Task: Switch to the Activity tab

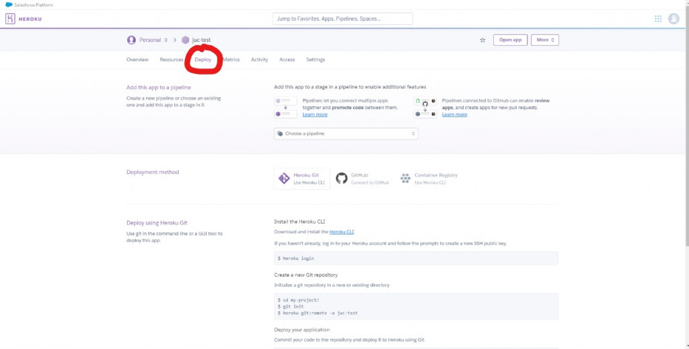Action: pyautogui.click(x=259, y=59)
